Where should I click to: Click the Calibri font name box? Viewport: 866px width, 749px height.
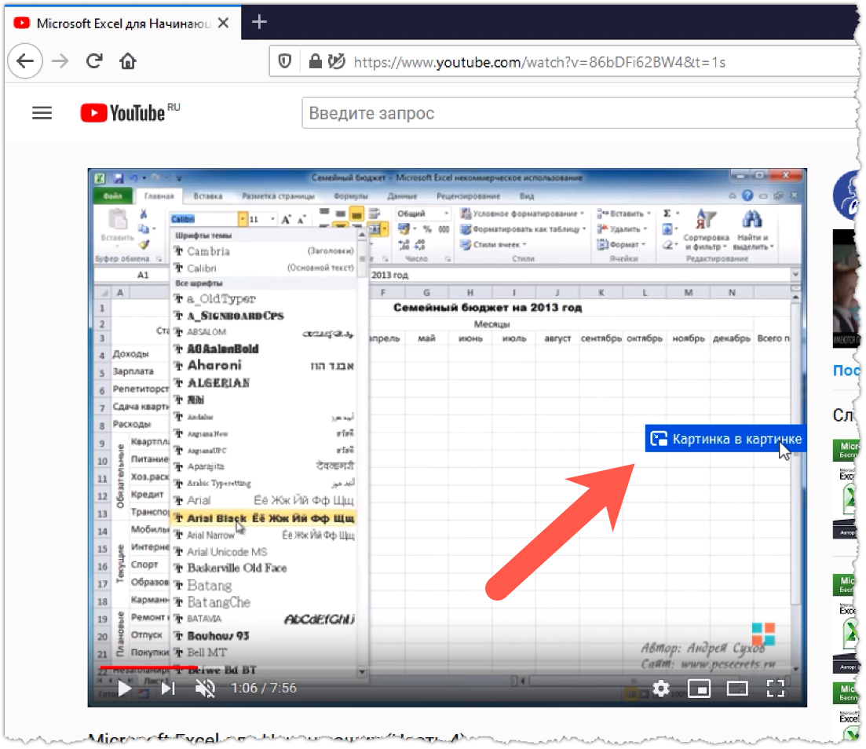[x=204, y=219]
